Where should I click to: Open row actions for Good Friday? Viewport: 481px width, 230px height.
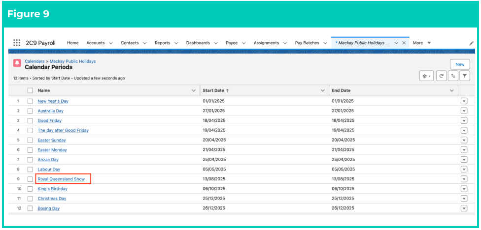(x=464, y=120)
